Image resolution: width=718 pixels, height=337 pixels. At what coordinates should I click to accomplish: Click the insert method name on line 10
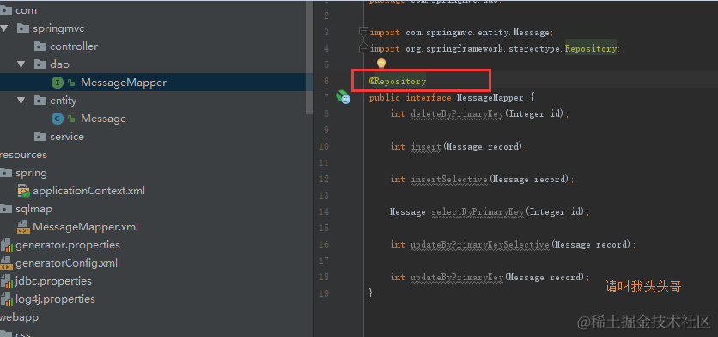click(x=425, y=147)
